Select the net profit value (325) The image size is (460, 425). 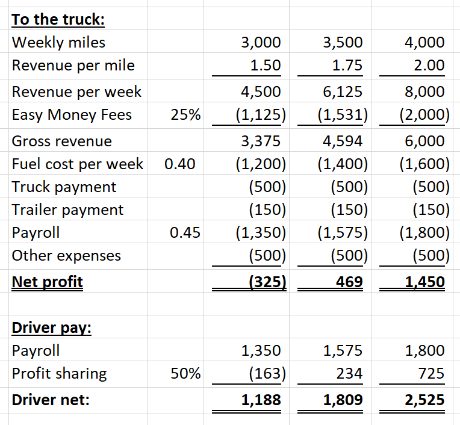click(x=267, y=282)
